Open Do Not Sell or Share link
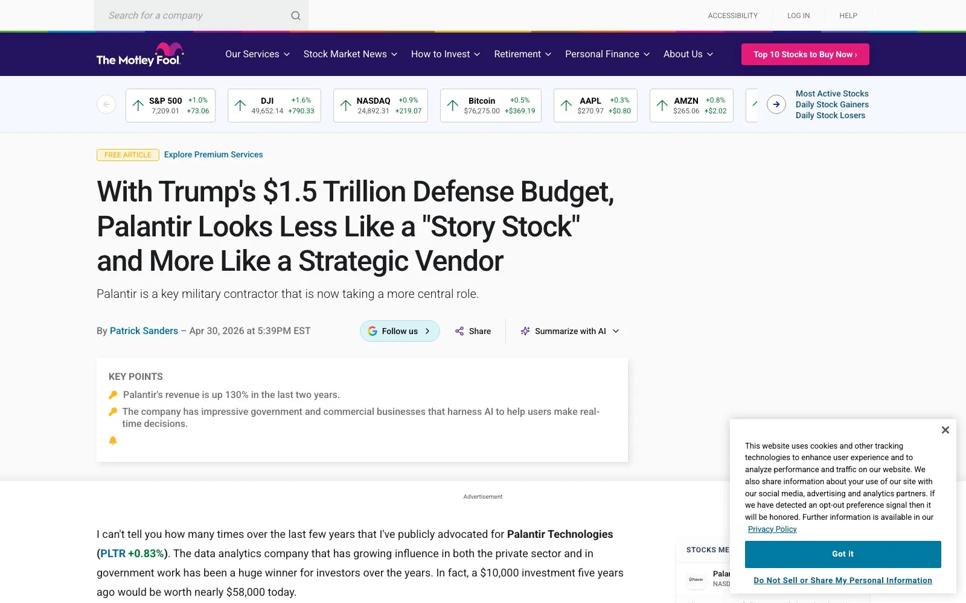The height and width of the screenshot is (603, 966). click(x=843, y=581)
